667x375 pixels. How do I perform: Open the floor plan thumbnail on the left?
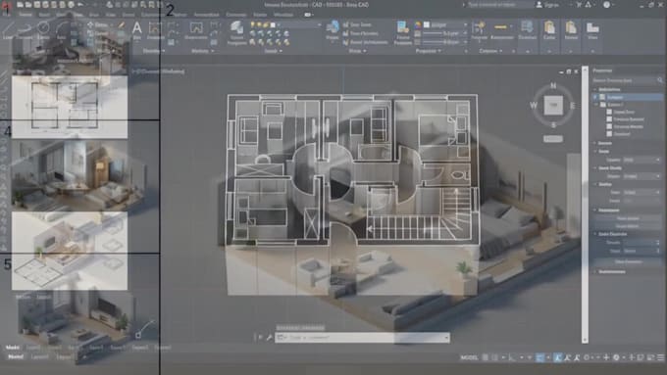tap(70, 107)
